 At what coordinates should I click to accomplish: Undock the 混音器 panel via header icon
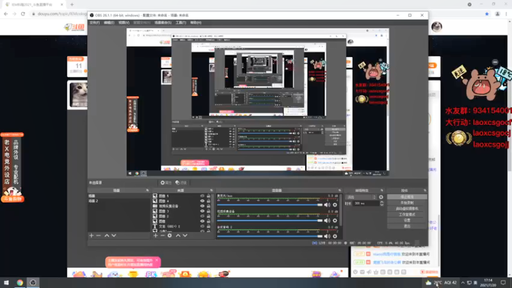340,190
